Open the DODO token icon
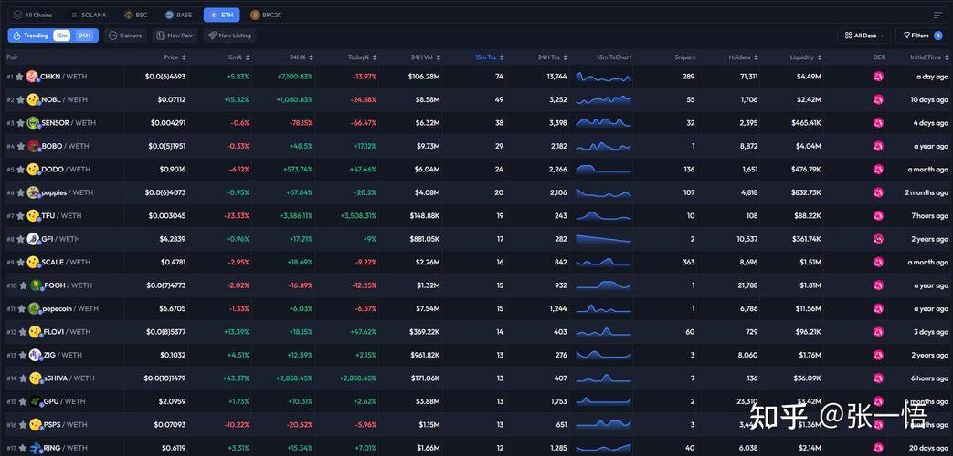The width and height of the screenshot is (953, 456). tap(34, 170)
